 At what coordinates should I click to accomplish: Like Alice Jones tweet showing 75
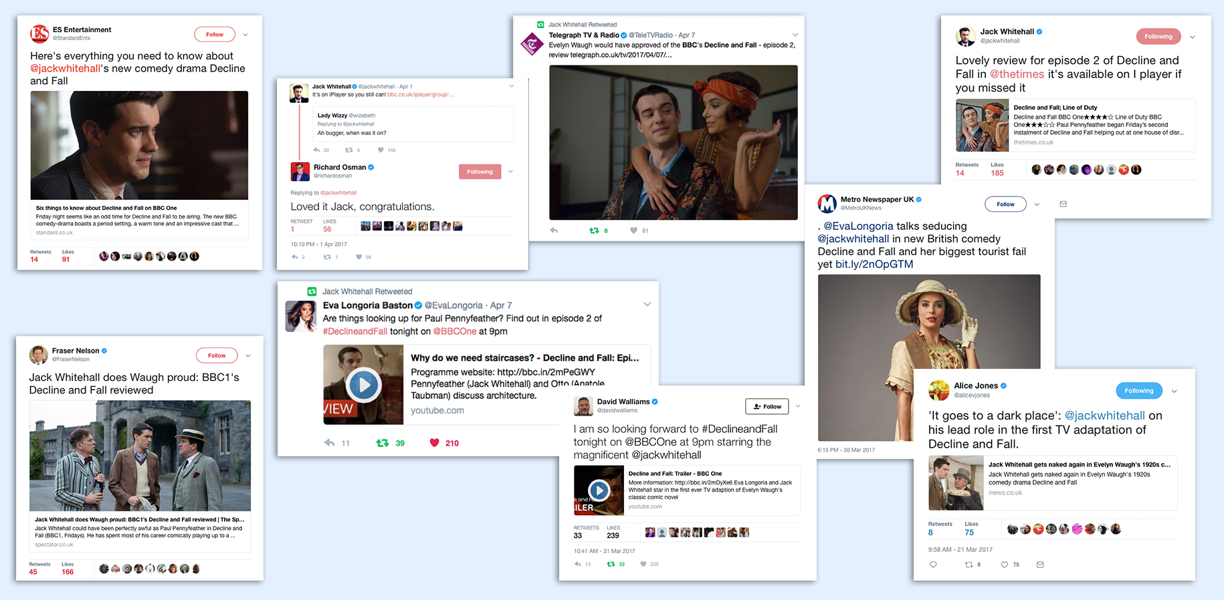[x=1004, y=565]
